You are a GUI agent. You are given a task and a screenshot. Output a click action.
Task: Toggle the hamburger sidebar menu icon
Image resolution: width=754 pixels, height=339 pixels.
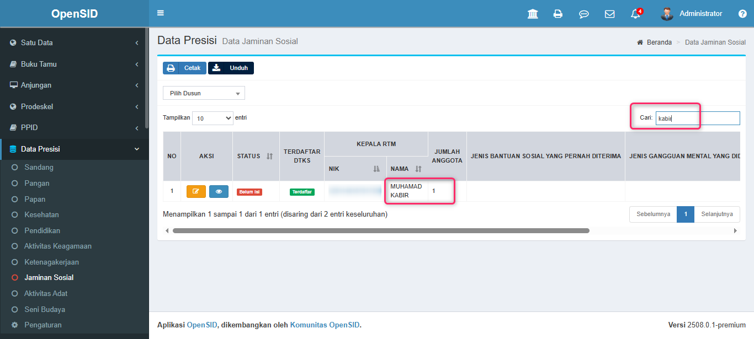coord(161,13)
